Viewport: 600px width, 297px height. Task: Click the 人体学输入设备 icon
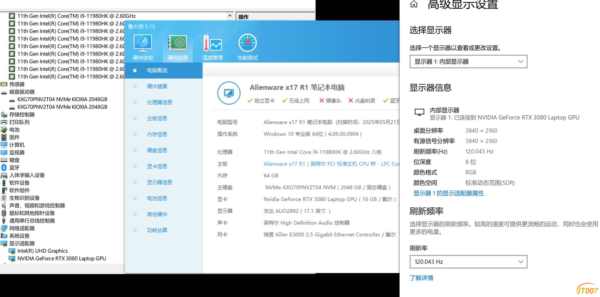click(4, 175)
